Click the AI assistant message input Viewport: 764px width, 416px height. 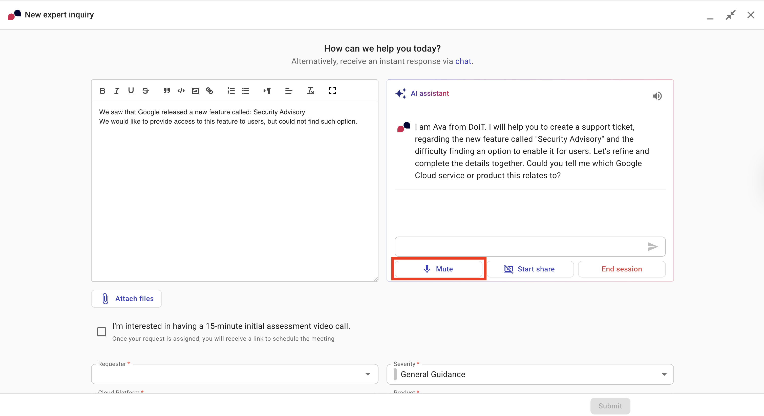(x=519, y=246)
